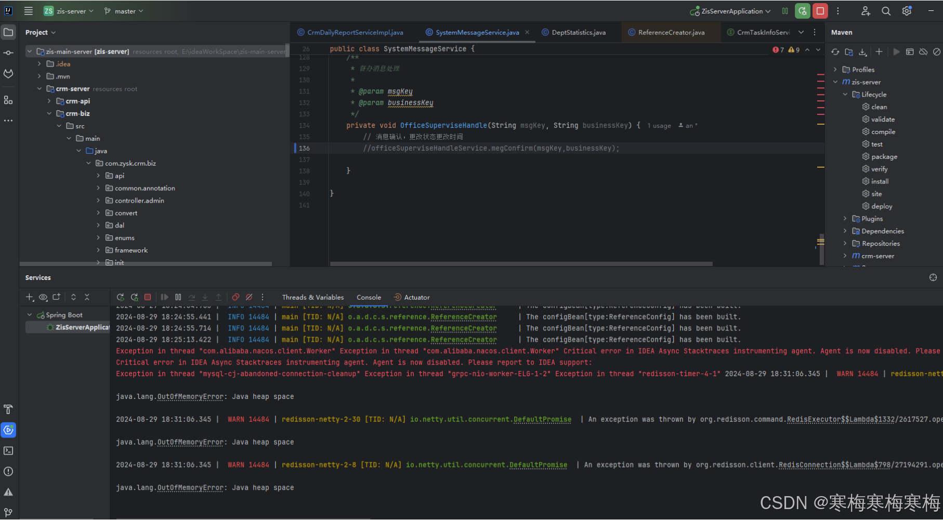943x520 pixels.
Task: Collapse the Lifecycle node under zis-server
Action: point(846,94)
